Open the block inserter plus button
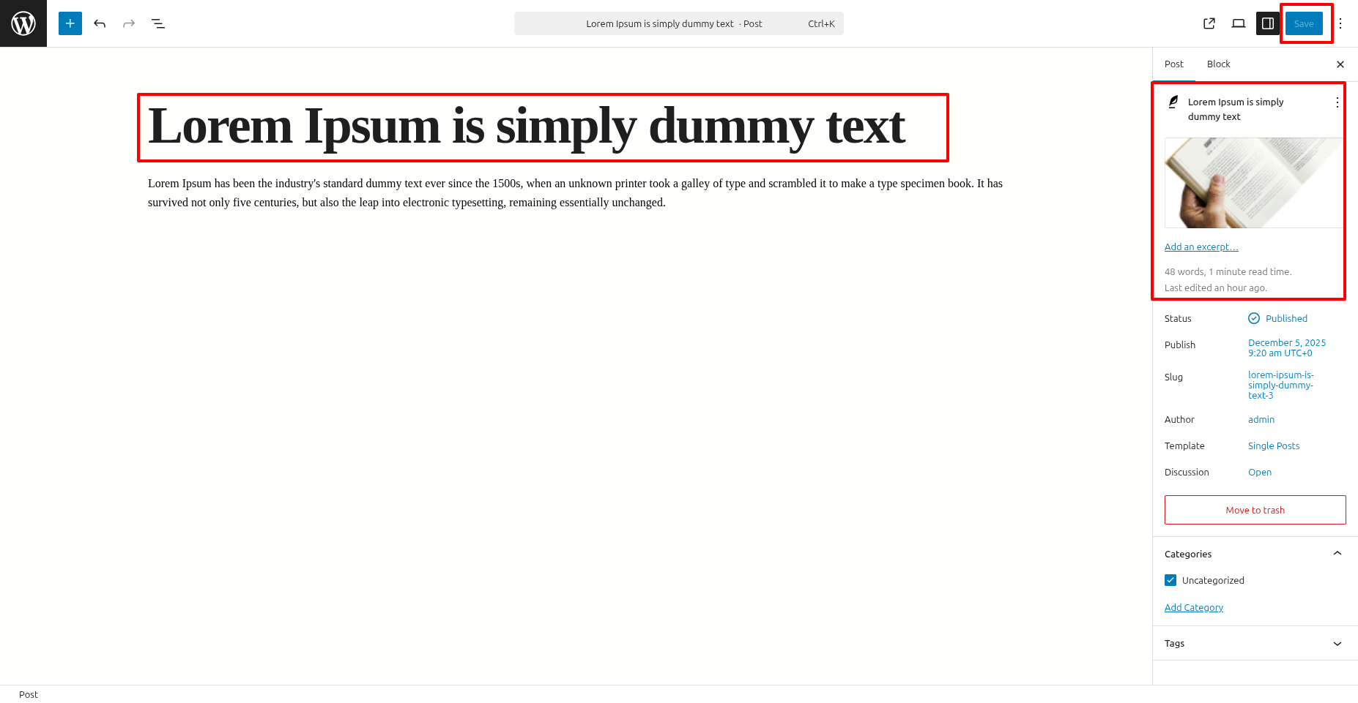The width and height of the screenshot is (1358, 703). pyautogui.click(x=70, y=23)
